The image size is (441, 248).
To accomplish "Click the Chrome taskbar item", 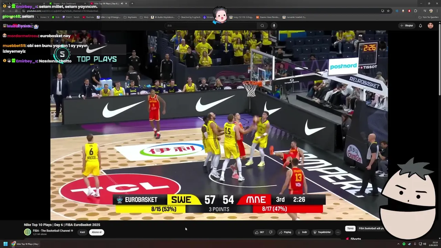I will tap(25, 244).
